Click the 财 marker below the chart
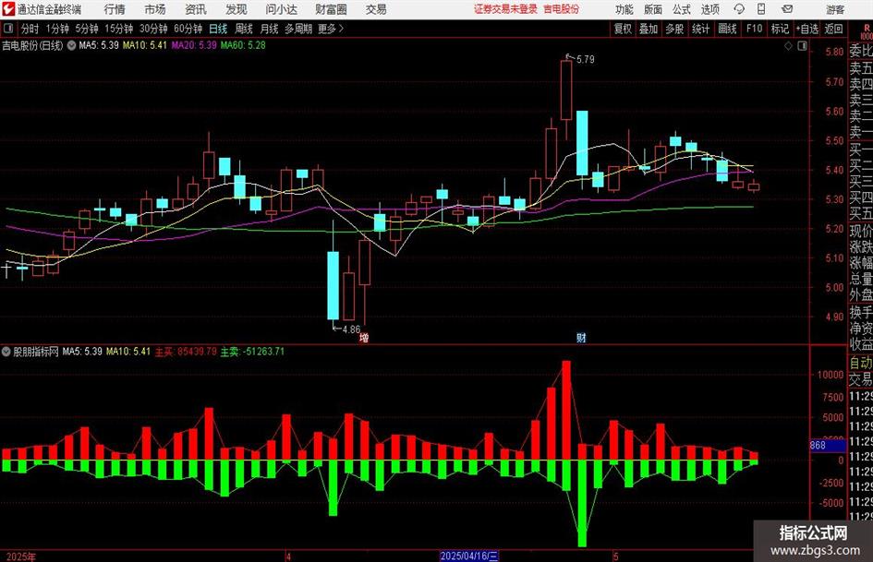 point(581,337)
